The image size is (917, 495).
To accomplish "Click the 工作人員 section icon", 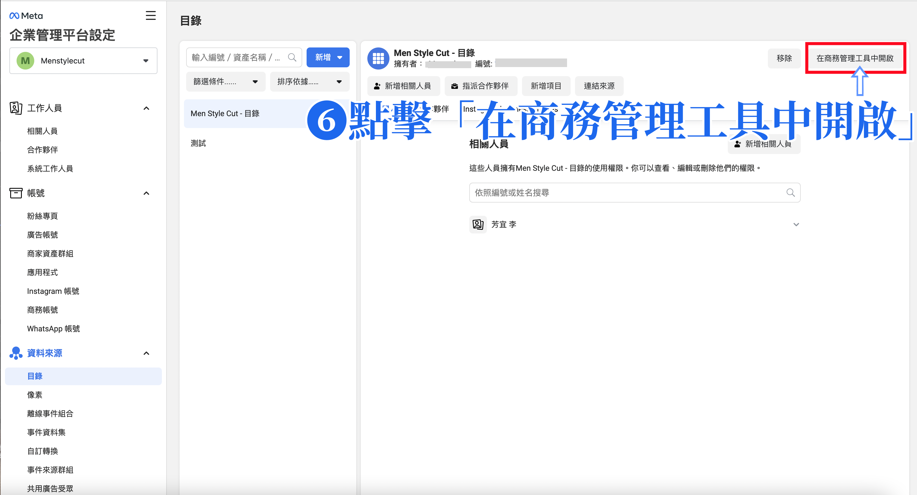I will click(16, 108).
